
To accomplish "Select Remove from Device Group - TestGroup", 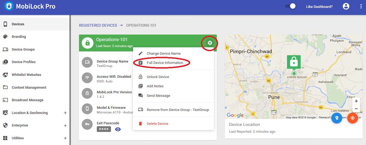I will click(x=173, y=110).
